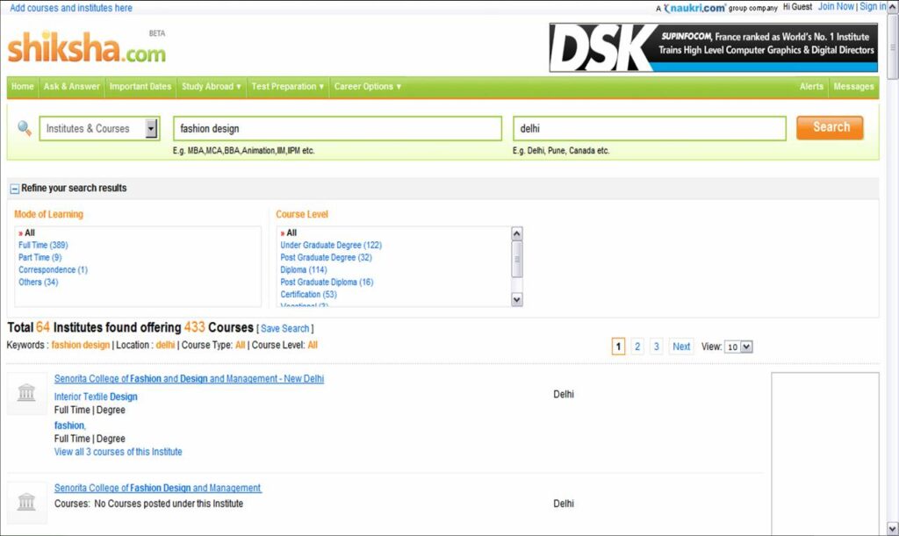Image resolution: width=899 pixels, height=536 pixels.
Task: Collapse the Refine your search results section
Action: point(15,189)
